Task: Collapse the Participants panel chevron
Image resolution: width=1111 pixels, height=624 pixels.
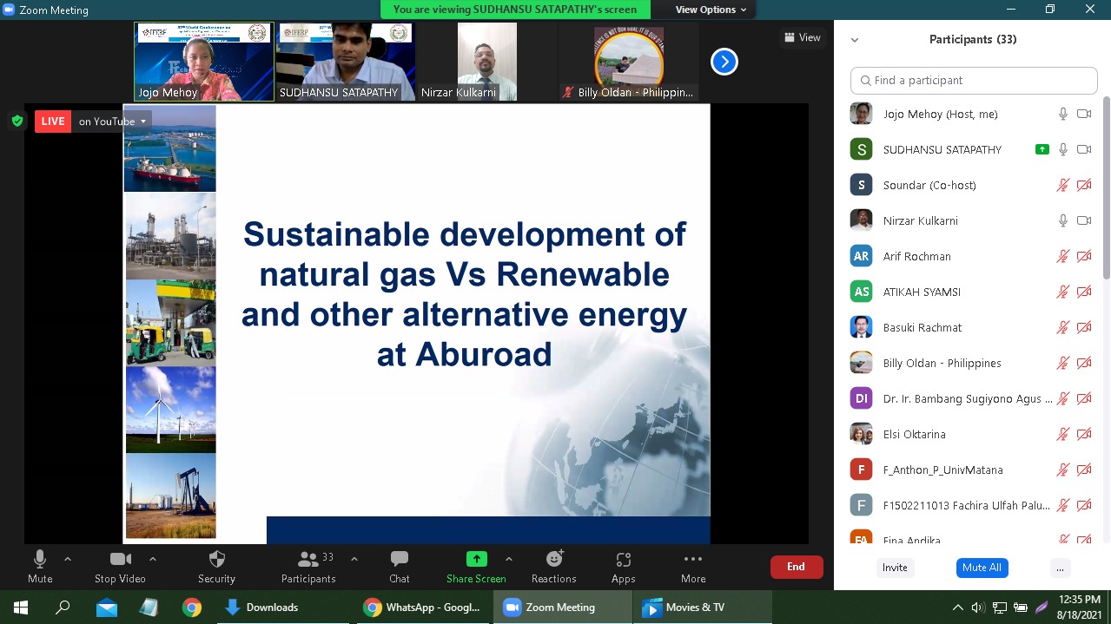Action: (x=855, y=40)
